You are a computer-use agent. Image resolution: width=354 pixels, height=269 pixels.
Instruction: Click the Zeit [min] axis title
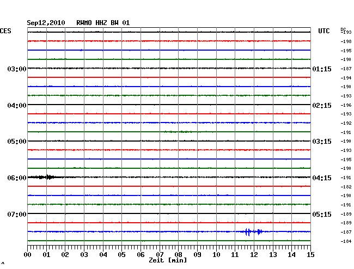pyautogui.click(x=168, y=260)
